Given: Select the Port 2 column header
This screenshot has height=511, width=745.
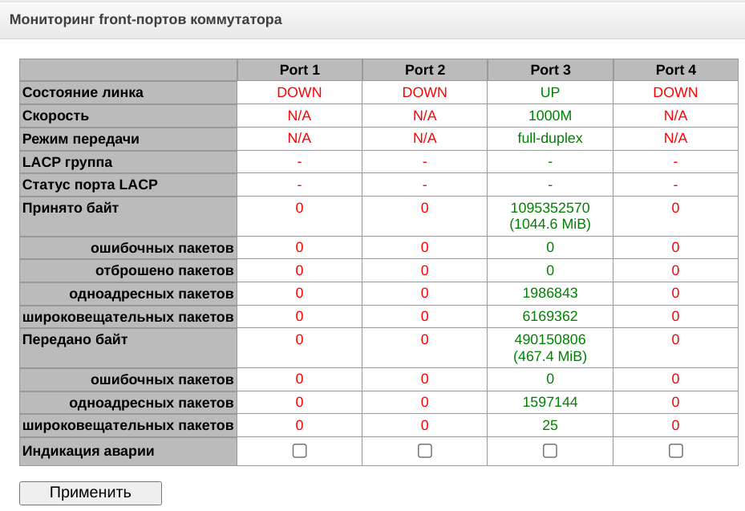Looking at the screenshot, I should tap(425, 70).
